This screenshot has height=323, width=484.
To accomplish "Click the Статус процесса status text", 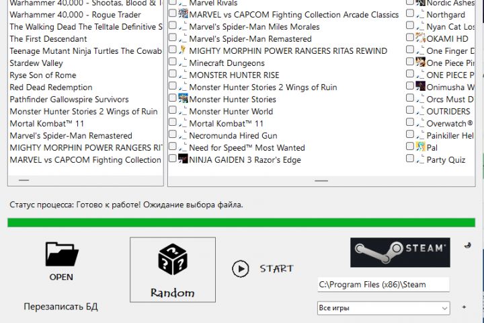I will pos(126,205).
